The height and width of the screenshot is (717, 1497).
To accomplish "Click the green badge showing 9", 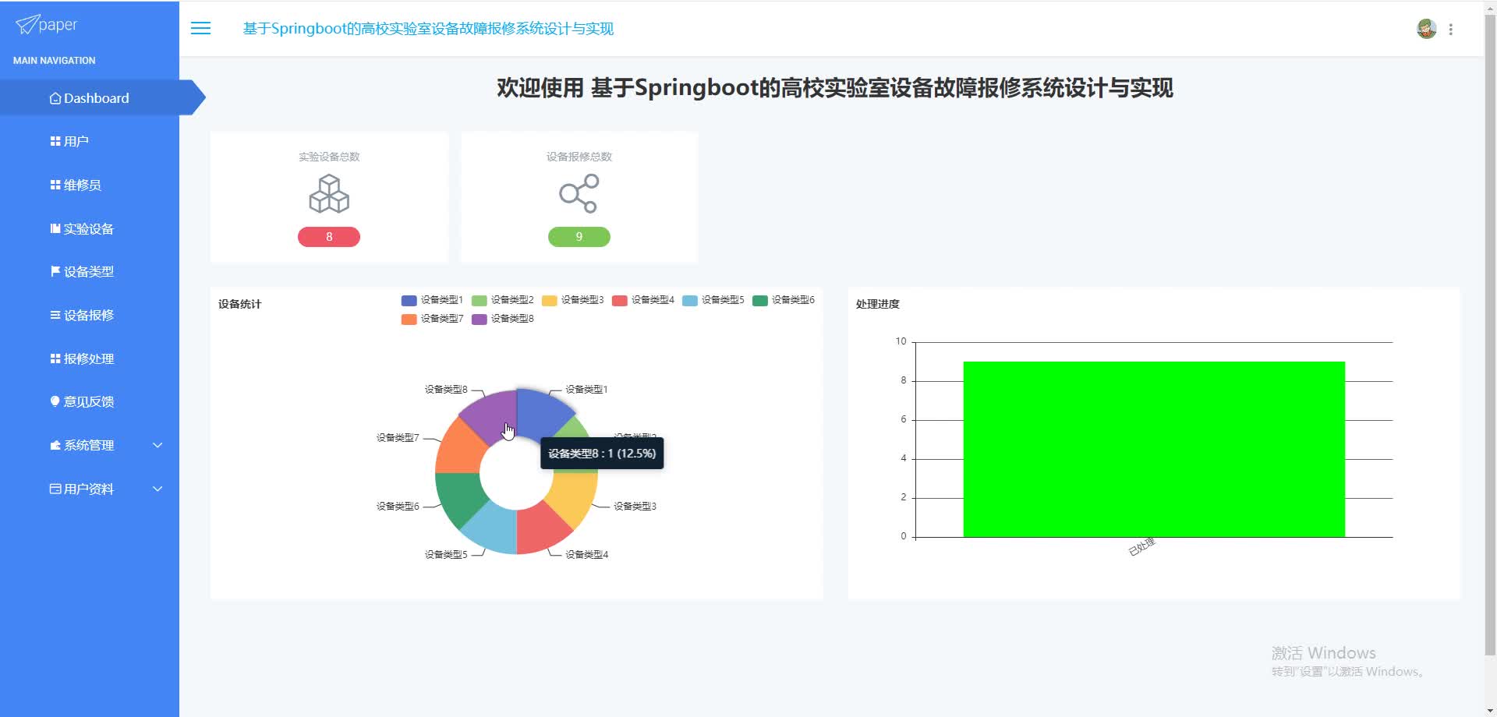I will click(x=579, y=237).
